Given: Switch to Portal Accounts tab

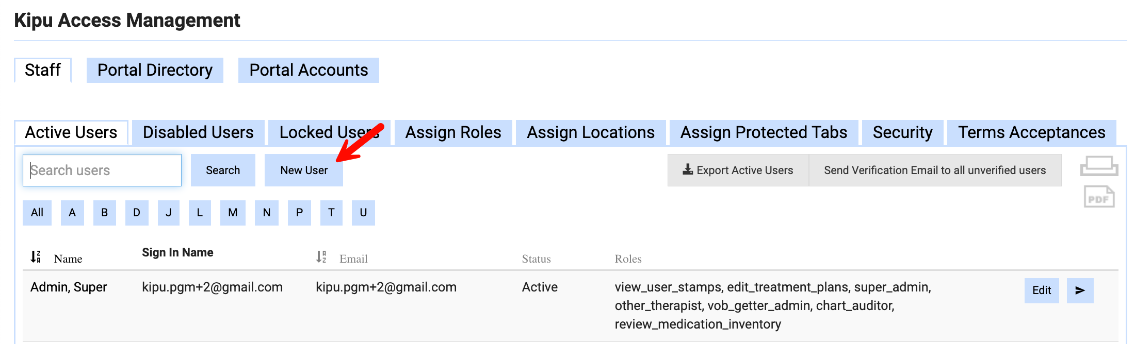Looking at the screenshot, I should coord(309,70).
